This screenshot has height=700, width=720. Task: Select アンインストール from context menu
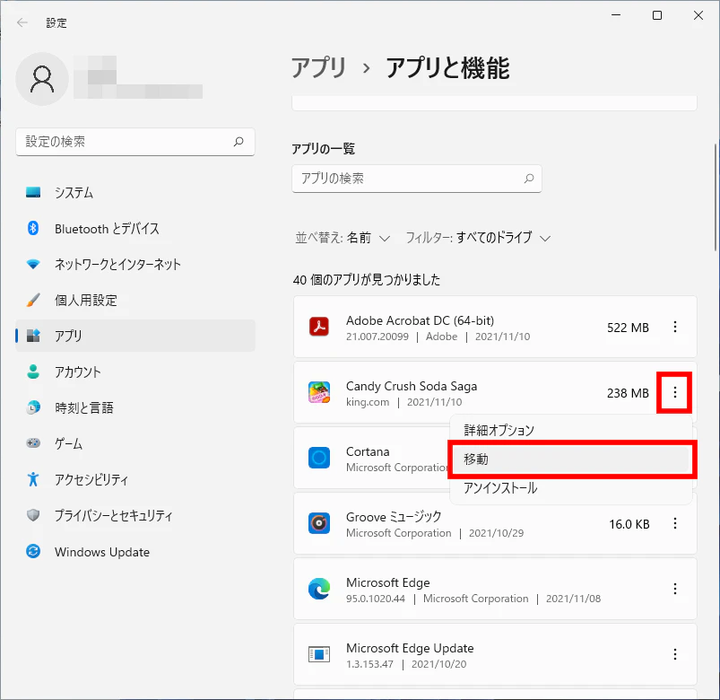click(571, 488)
